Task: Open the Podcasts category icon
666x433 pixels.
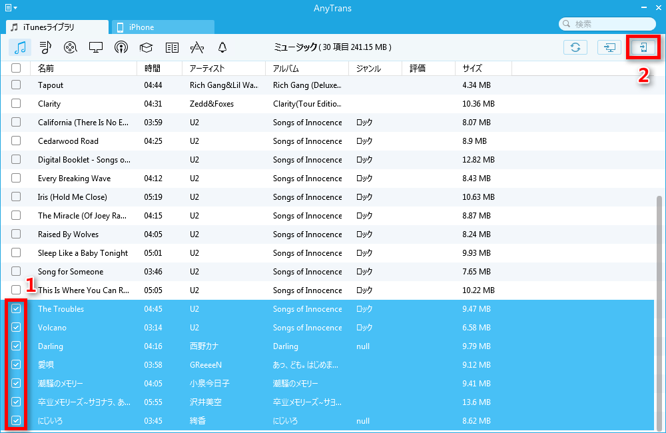Action: (x=121, y=47)
